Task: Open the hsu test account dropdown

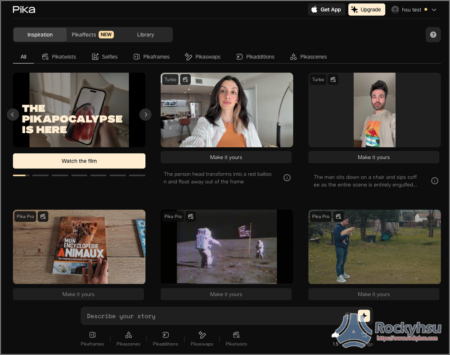Action: (414, 9)
